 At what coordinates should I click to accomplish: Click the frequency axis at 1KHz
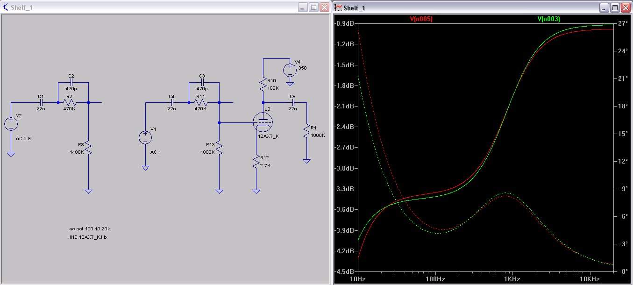512,279
